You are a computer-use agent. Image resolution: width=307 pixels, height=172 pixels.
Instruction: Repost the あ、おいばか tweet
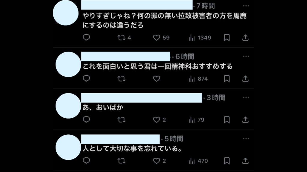click(121, 119)
